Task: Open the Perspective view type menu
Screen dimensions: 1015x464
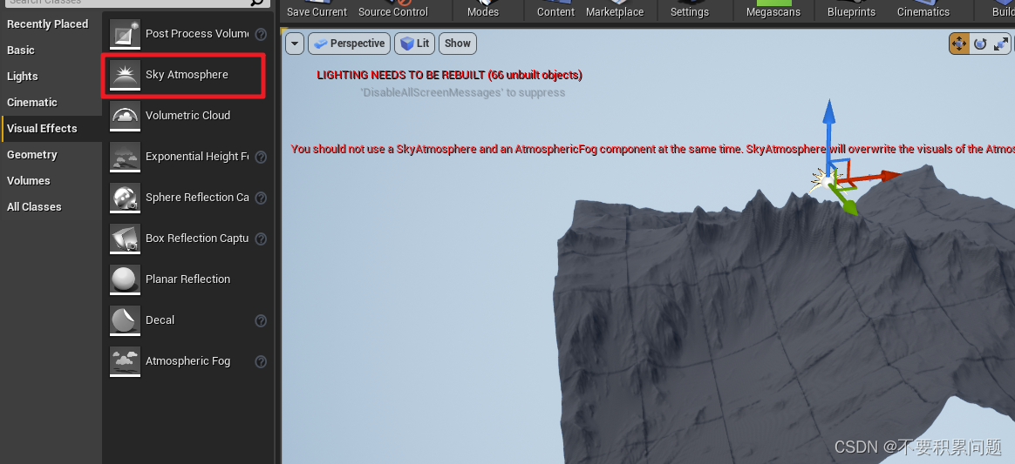Action: [350, 44]
